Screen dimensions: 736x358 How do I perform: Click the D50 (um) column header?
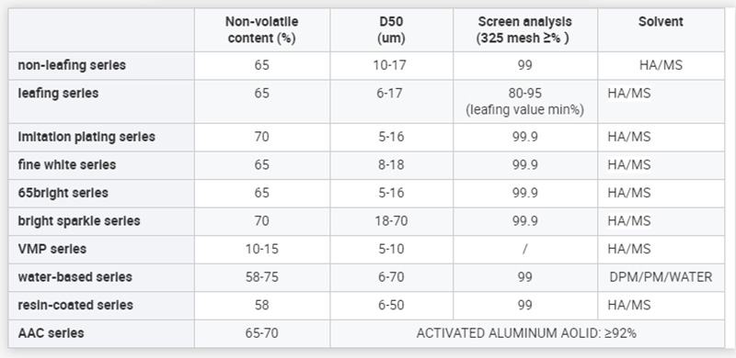[x=392, y=30]
